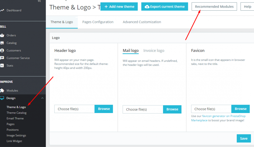Browse for a Mail logo file

pyautogui.click(x=172, y=109)
